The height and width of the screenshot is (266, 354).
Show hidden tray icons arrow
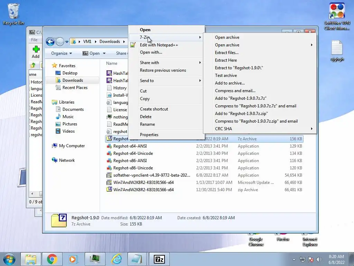[294, 259]
